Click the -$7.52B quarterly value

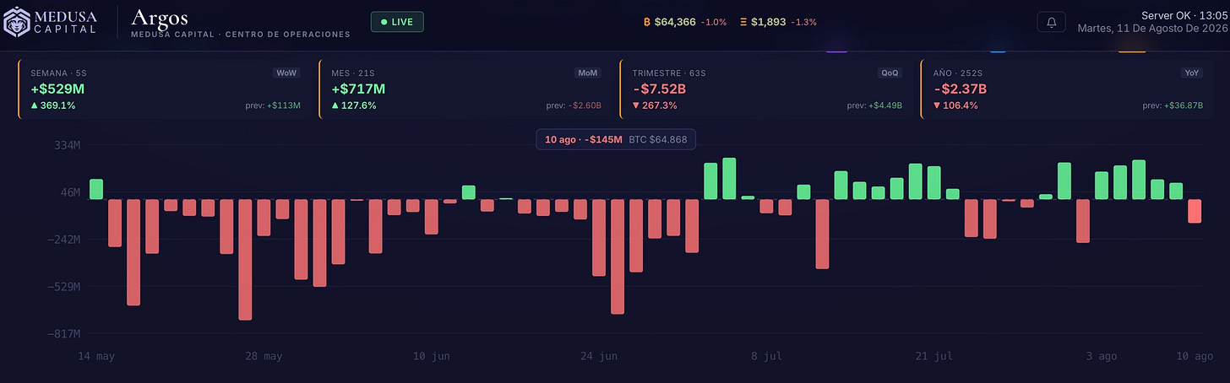[x=659, y=89]
